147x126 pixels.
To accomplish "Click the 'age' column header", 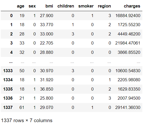I will pos(21,6).
